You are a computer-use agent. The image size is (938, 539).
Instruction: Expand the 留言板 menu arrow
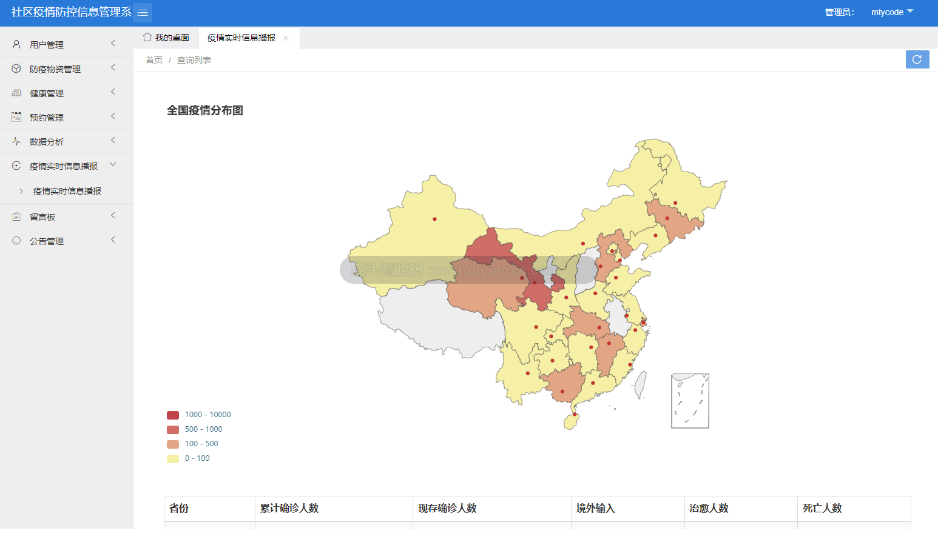pyautogui.click(x=113, y=216)
